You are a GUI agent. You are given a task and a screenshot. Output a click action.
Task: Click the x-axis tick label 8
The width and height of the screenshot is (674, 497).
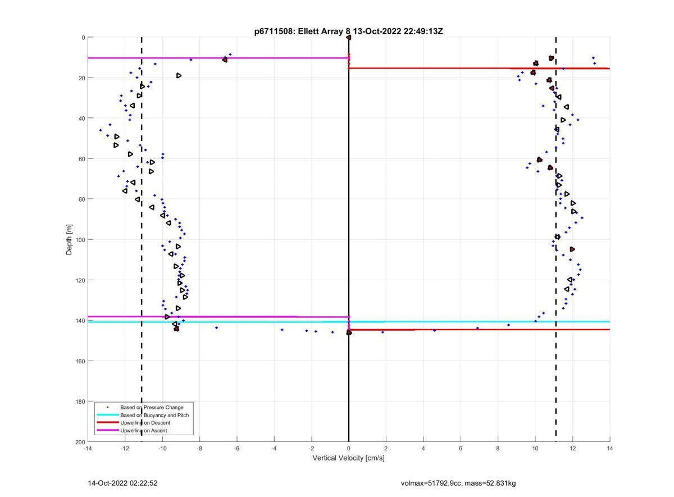[x=498, y=448]
